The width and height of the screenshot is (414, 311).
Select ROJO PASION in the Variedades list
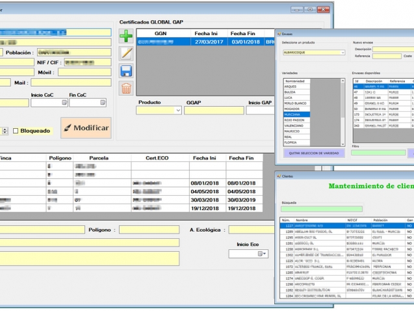(x=297, y=120)
